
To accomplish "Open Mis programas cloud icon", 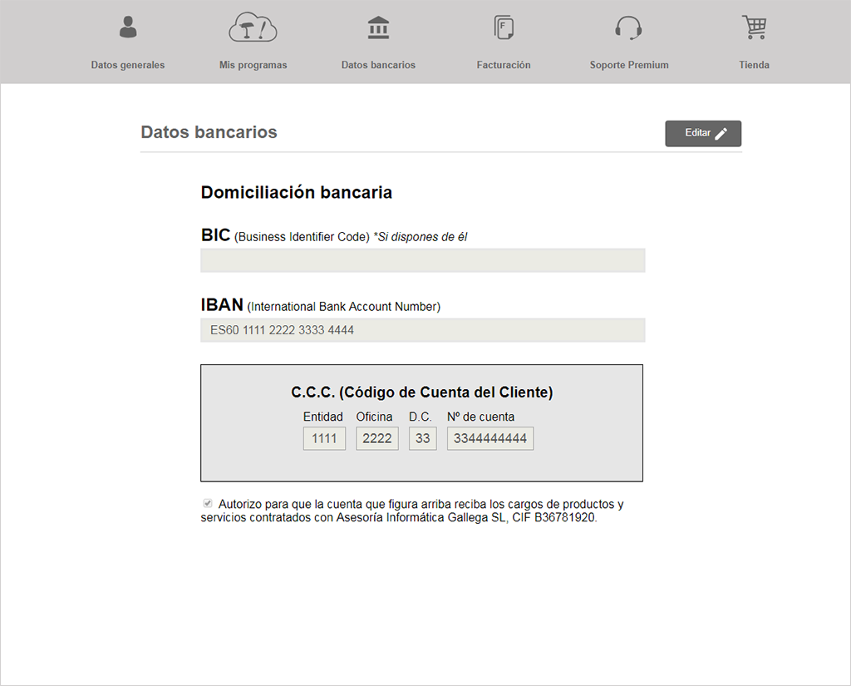I will click(x=253, y=27).
